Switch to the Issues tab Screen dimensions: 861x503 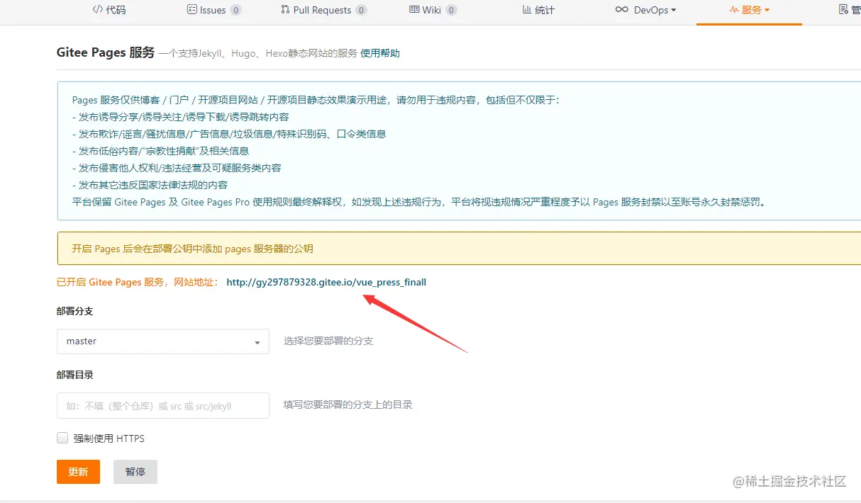coord(213,10)
